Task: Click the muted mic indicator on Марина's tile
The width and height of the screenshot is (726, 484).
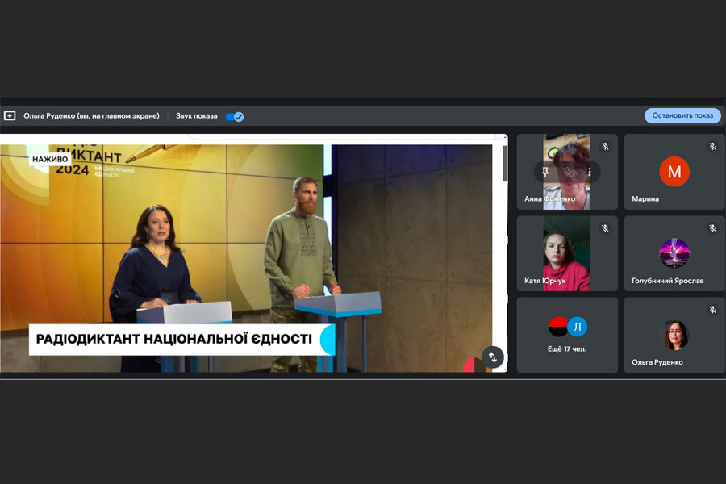Action: pos(712,147)
